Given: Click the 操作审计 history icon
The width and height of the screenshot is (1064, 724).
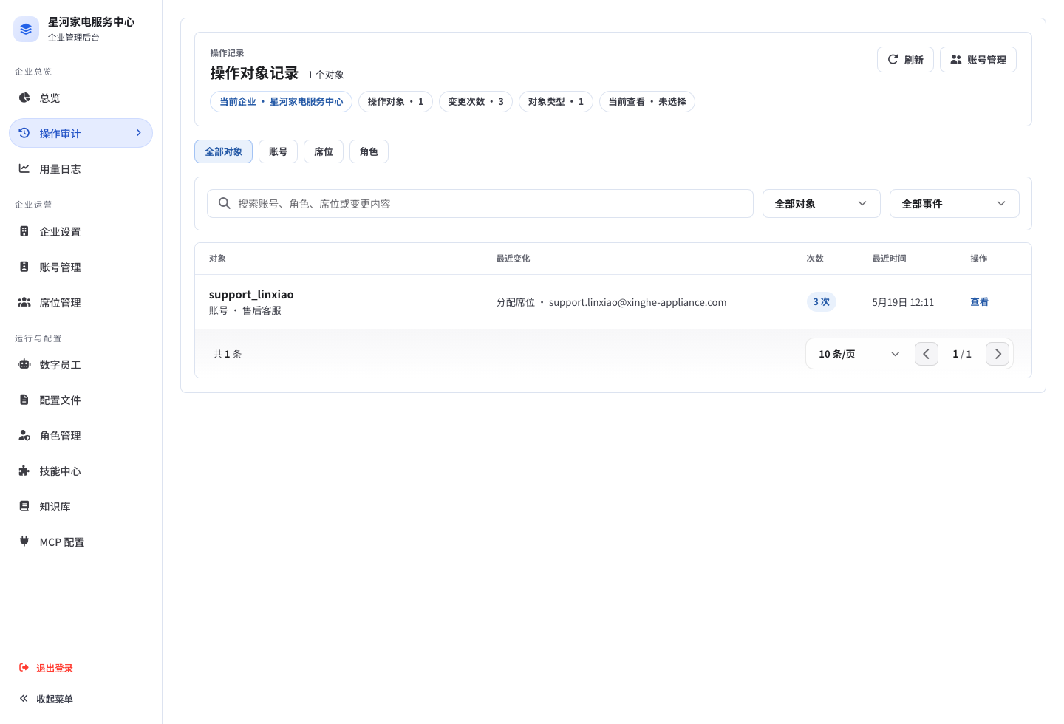Looking at the screenshot, I should [x=24, y=133].
